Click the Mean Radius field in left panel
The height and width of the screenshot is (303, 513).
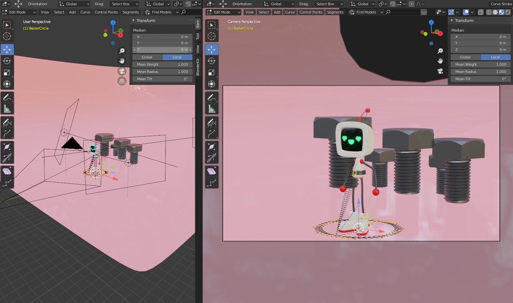162,72
